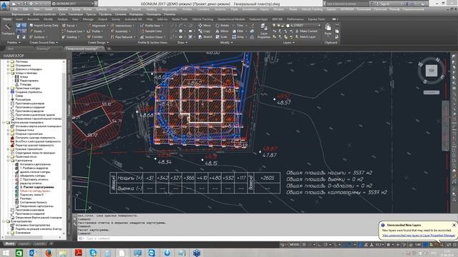458x257 pixels.
Task: Open Firefox from the taskbar
Action: click(49, 253)
